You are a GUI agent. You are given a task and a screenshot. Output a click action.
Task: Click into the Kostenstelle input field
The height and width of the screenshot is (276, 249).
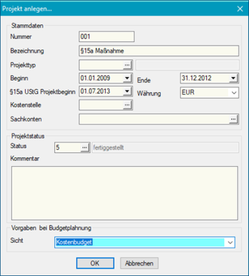point(101,105)
